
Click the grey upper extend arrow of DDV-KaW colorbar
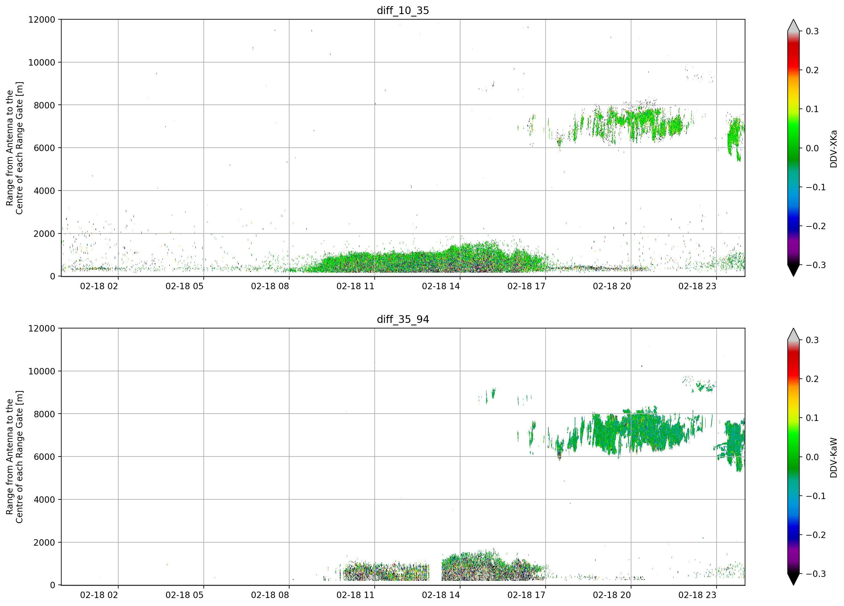coord(793,335)
